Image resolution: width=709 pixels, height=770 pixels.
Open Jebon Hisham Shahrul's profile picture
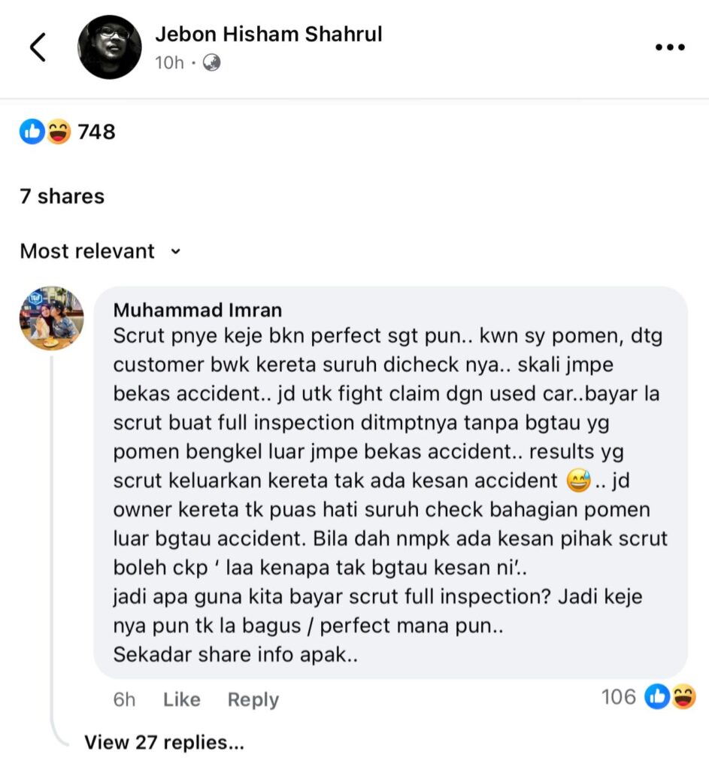click(x=109, y=47)
